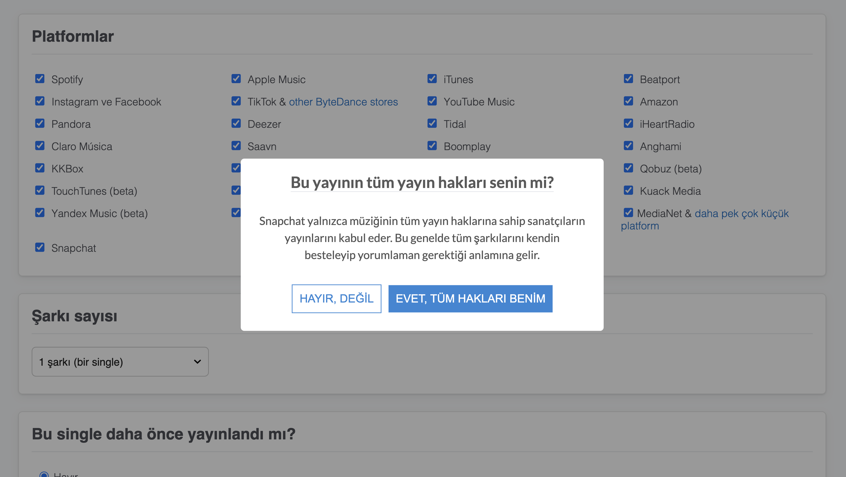This screenshot has height=477, width=846.
Task: Click 'Bu single daha önce yayınlandı mı?' heading
Action: (164, 434)
